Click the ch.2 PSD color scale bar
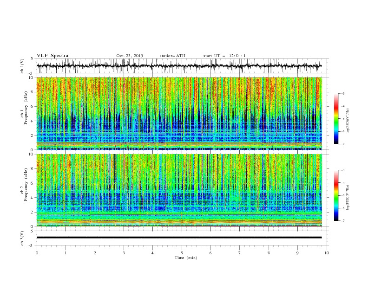Screen dimensions: 368x284 (336, 195)
